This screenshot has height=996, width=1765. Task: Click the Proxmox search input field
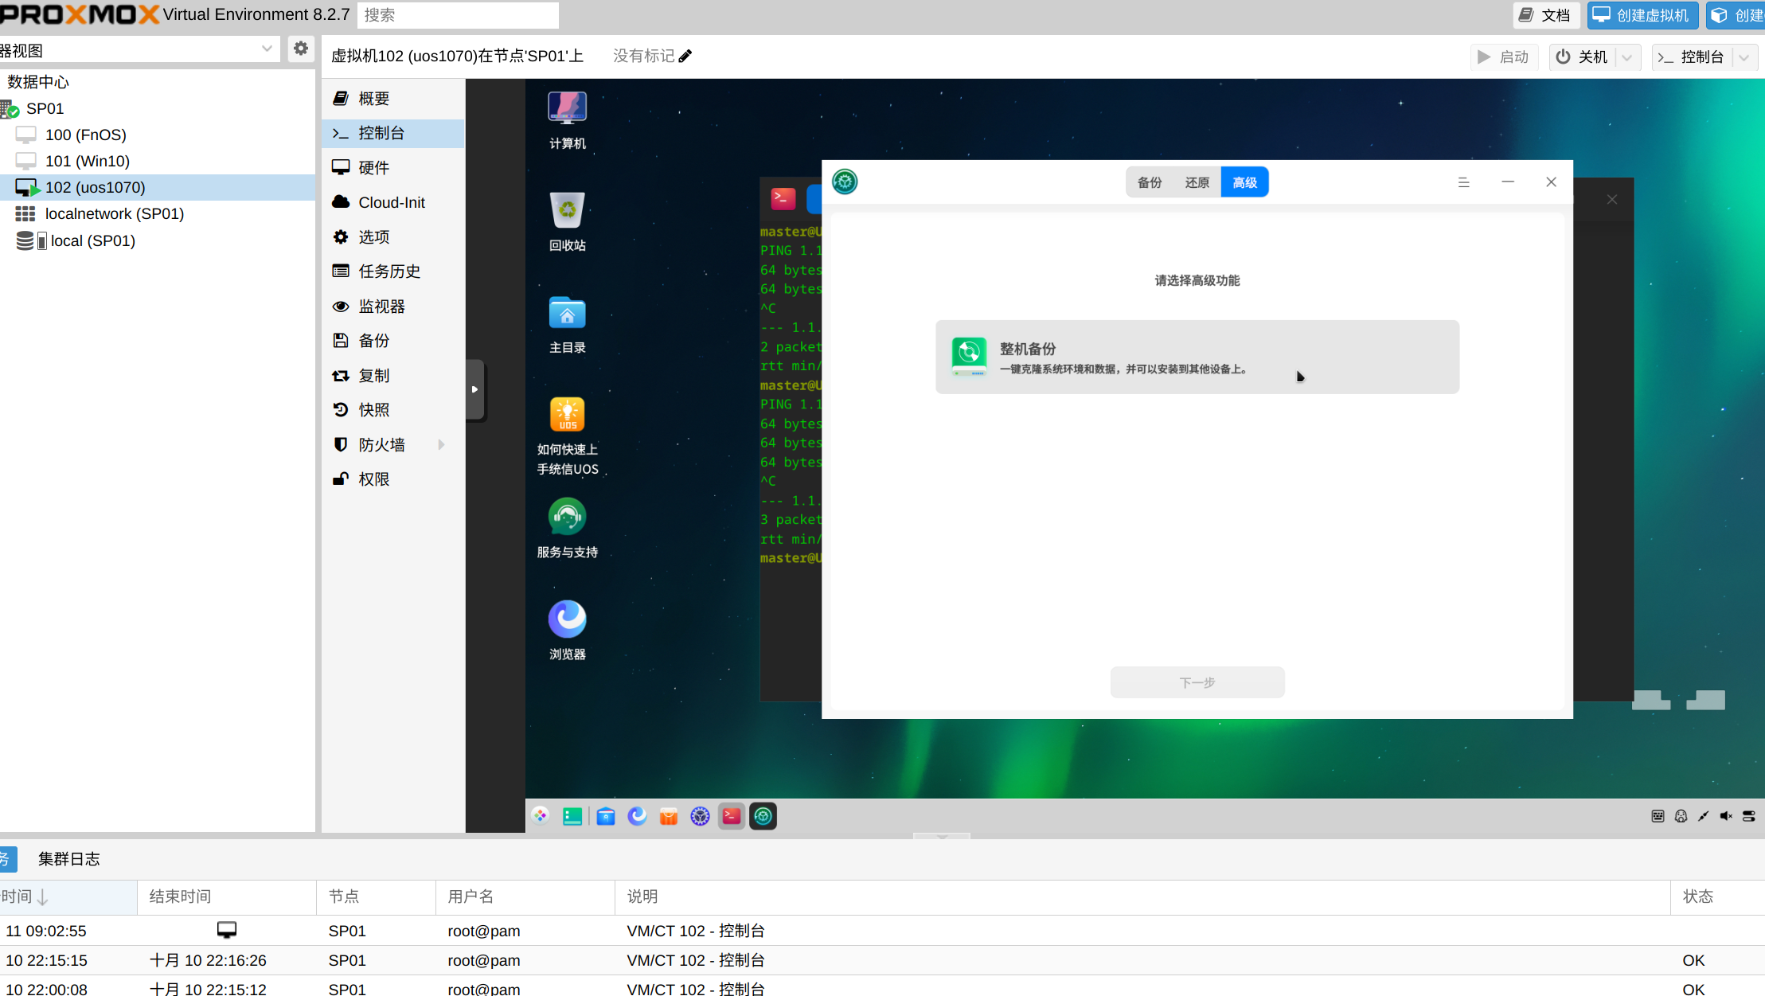click(x=458, y=15)
